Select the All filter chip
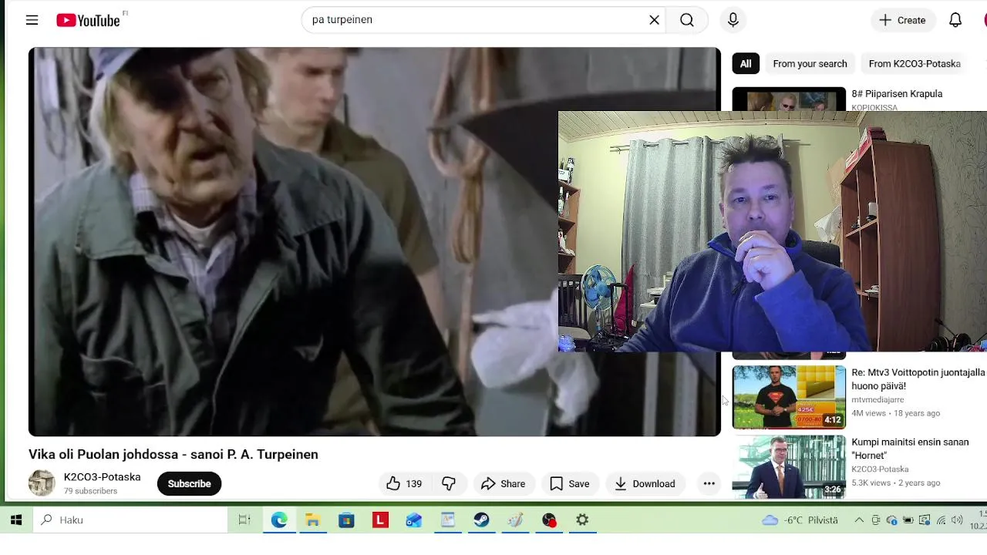Screen dimensions: 987x555 point(746,64)
